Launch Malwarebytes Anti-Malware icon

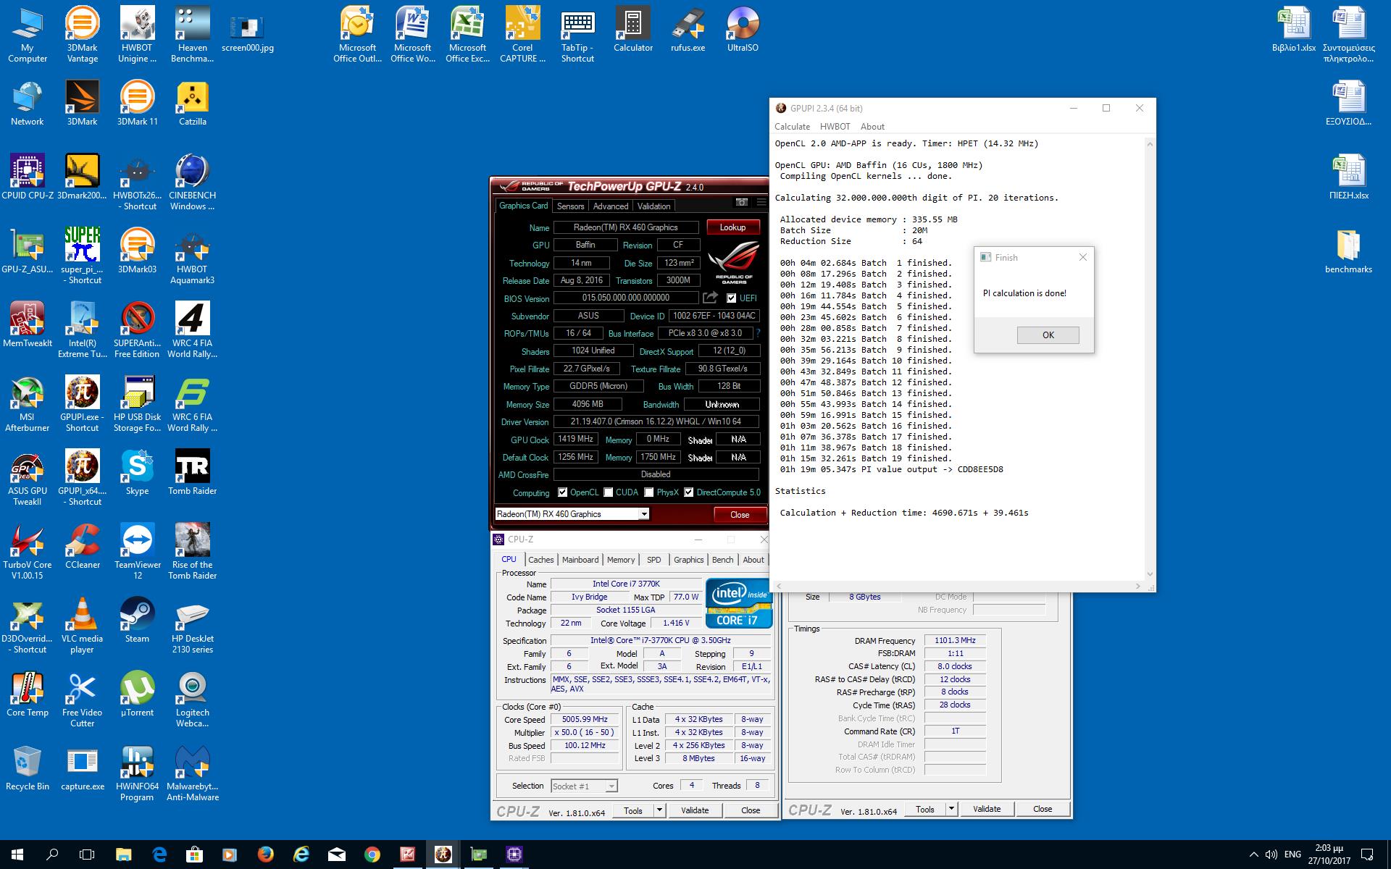(192, 773)
